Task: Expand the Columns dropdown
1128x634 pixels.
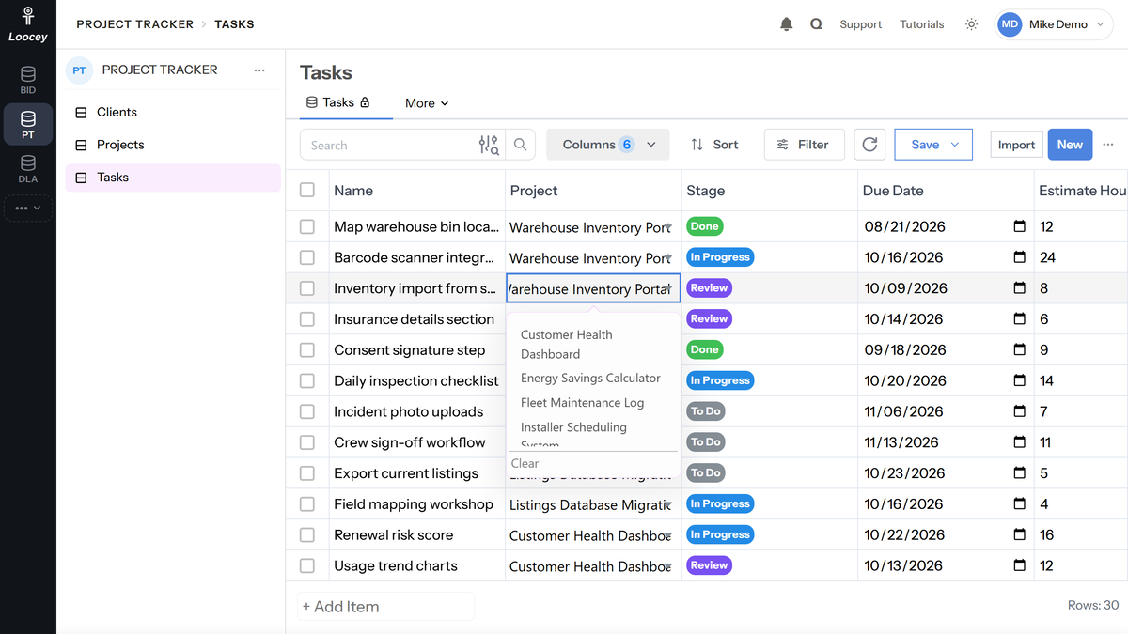Action: pos(608,145)
